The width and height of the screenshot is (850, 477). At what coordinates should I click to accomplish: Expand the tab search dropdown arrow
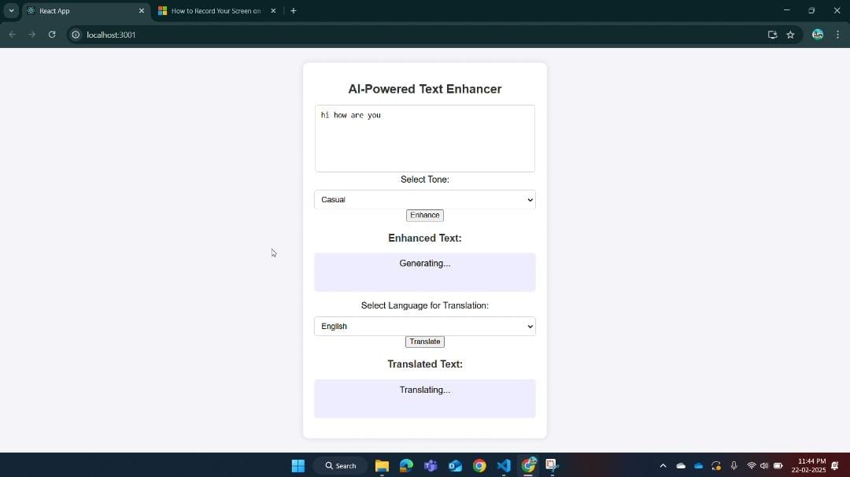(11, 11)
